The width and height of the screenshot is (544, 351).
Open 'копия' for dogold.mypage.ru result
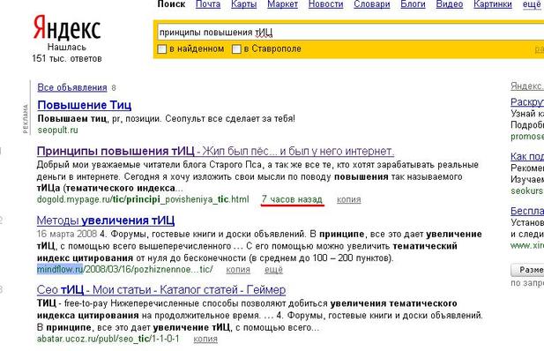click(348, 200)
